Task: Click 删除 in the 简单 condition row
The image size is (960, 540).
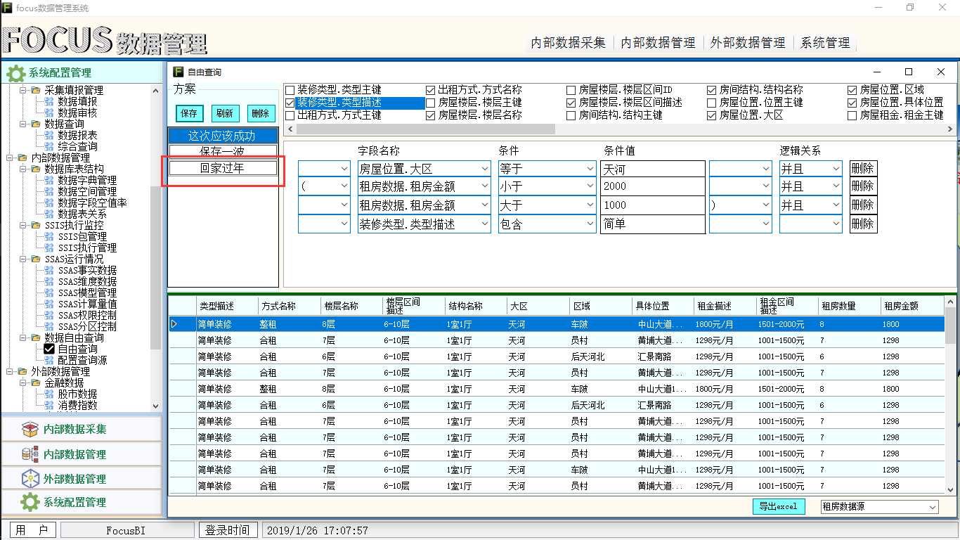Action: click(863, 224)
